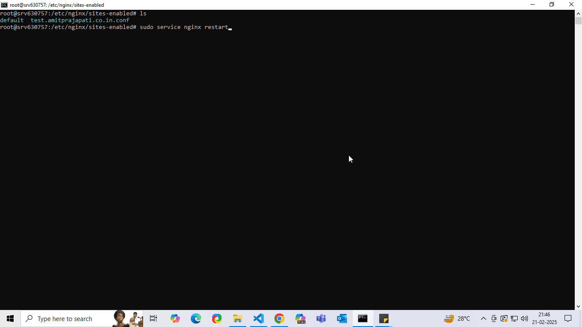The image size is (582, 327).
Task: Open Task View
Action: coord(153,318)
